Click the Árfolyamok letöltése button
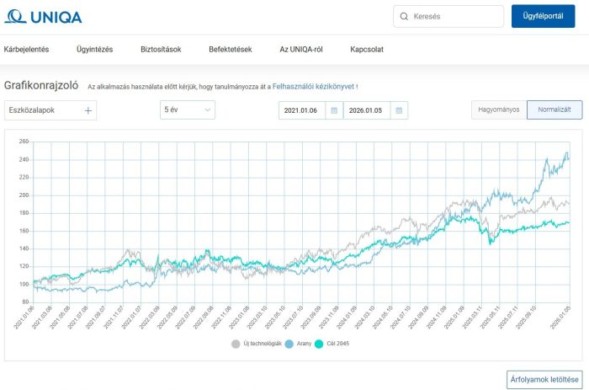 click(544, 378)
